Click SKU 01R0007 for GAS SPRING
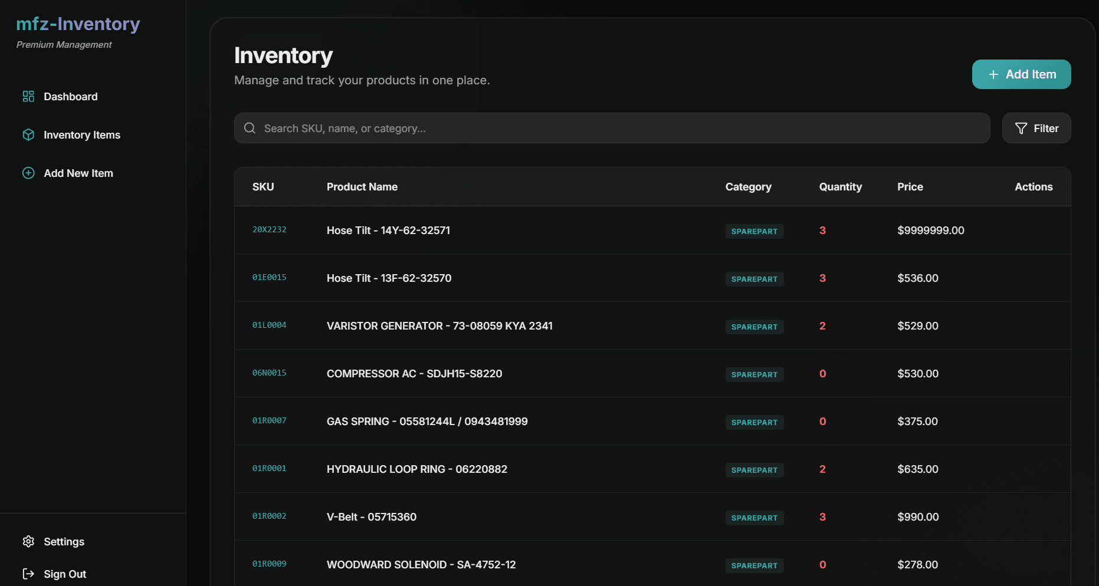1099x586 pixels. coord(269,420)
